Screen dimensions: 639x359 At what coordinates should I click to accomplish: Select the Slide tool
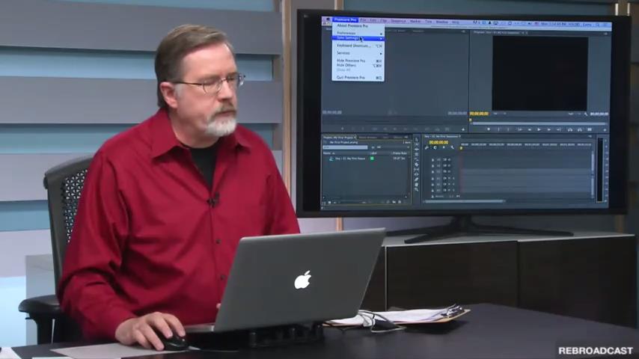click(417, 174)
